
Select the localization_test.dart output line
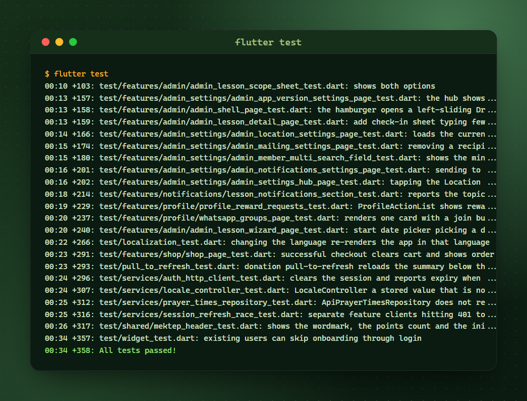click(267, 243)
